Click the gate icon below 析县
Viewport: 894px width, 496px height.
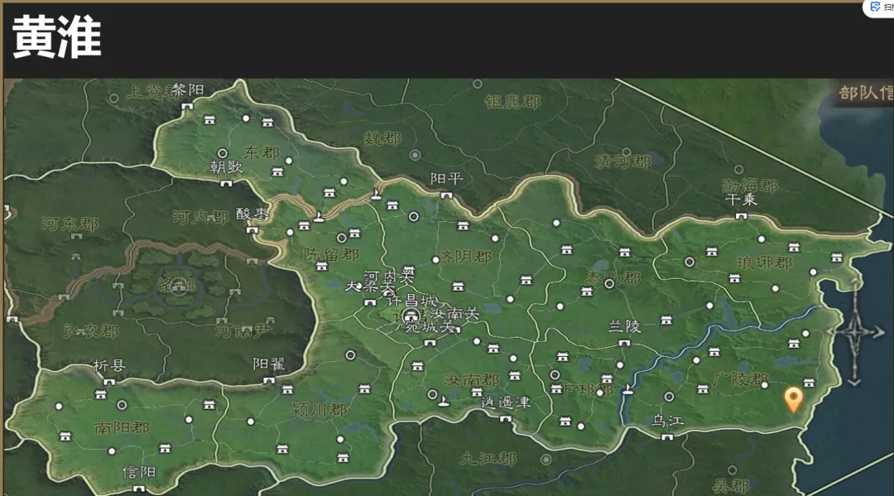coord(109,383)
